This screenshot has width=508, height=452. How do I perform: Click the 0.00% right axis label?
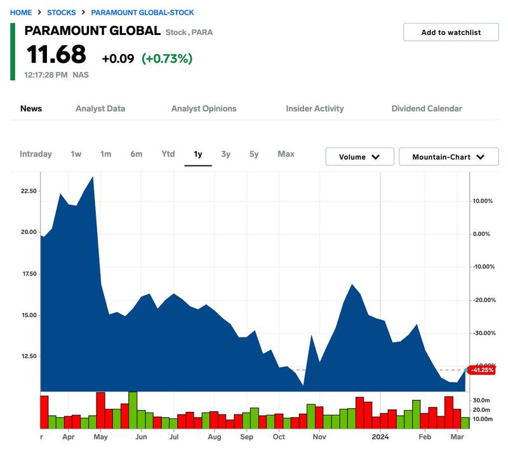click(x=481, y=234)
